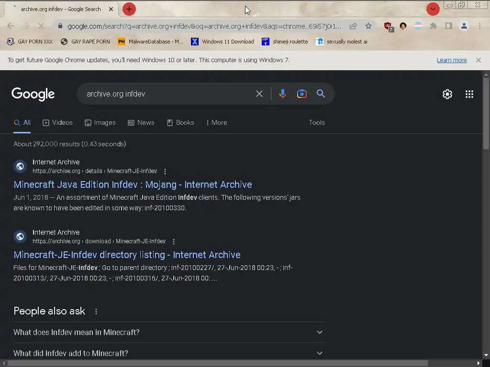Click Learn more in the update notice
This screenshot has width=490, height=367.
click(x=452, y=60)
